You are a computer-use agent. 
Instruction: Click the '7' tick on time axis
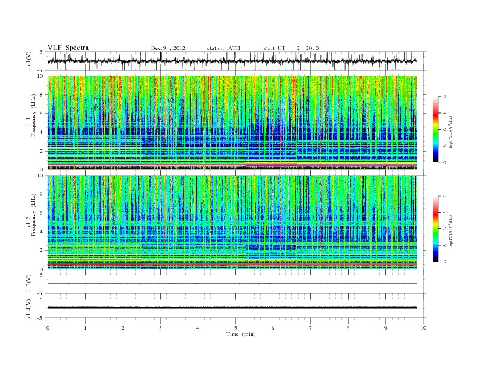pos(311,328)
